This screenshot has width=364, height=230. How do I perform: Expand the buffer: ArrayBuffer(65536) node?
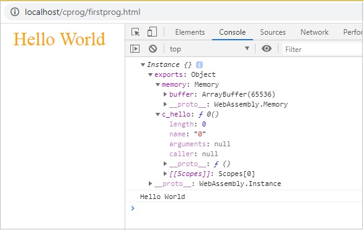tap(165, 94)
